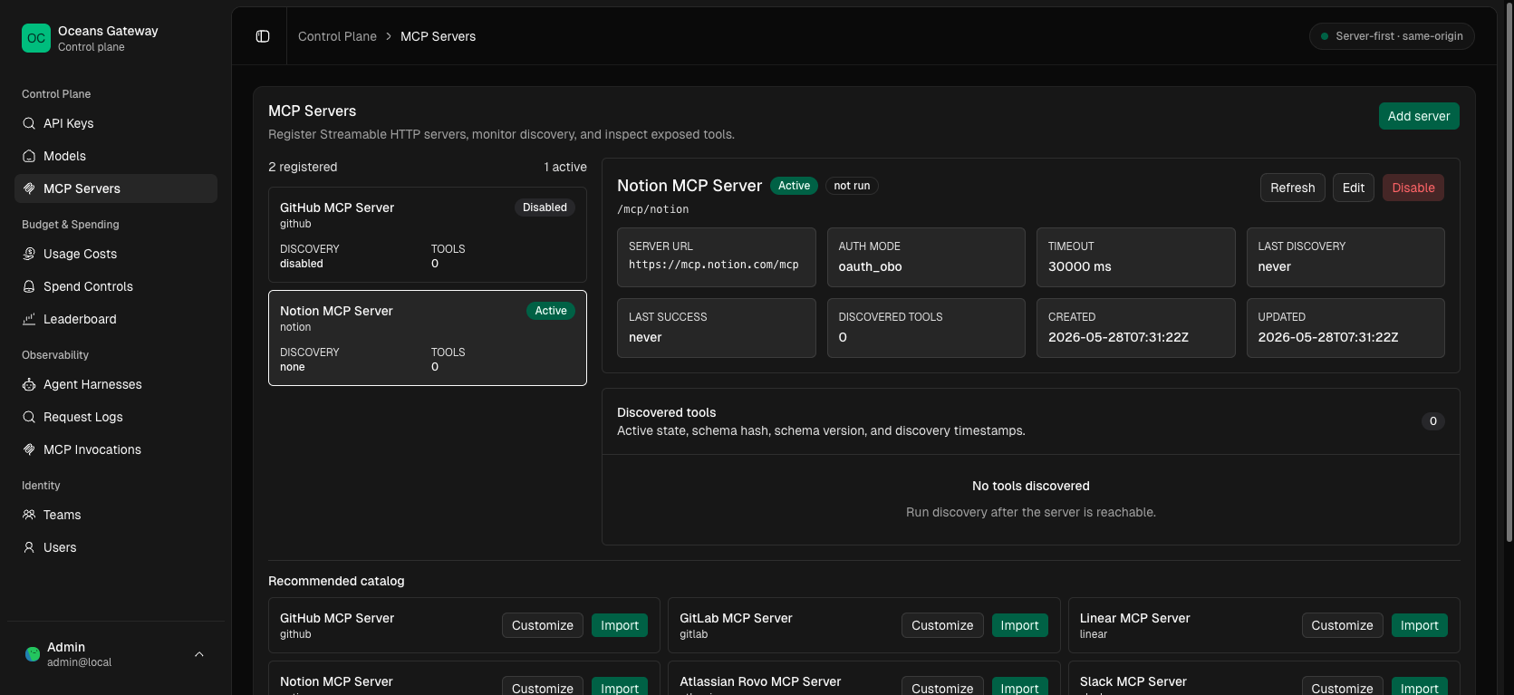1514x695 pixels.
Task: Click the '2 registered' count text
Action: [303, 167]
